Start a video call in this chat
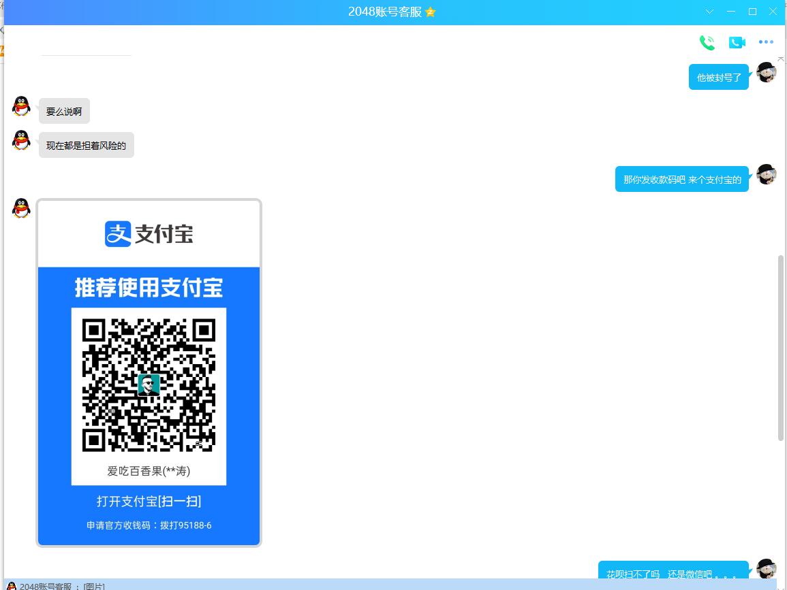 (737, 43)
